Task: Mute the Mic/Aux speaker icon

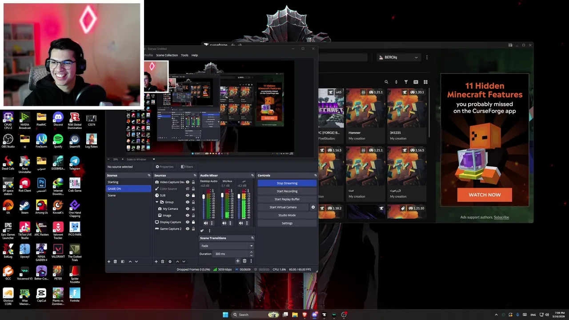Action: [224, 223]
